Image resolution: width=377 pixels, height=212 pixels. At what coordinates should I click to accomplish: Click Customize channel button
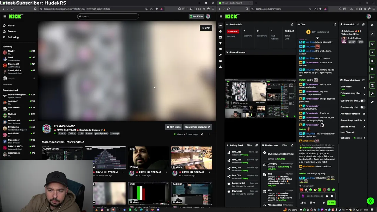pos(198,127)
